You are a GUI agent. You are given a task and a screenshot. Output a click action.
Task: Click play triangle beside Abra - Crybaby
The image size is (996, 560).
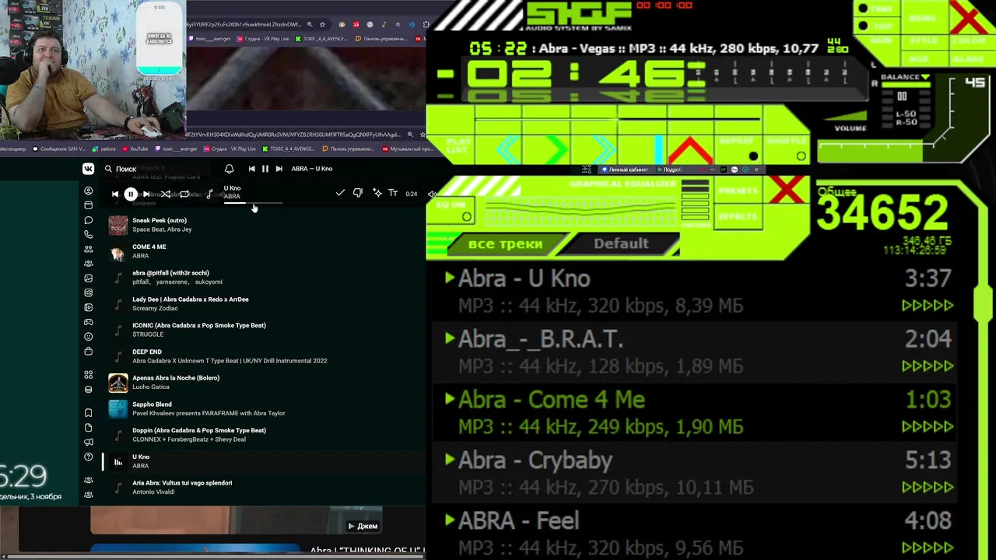coord(450,460)
